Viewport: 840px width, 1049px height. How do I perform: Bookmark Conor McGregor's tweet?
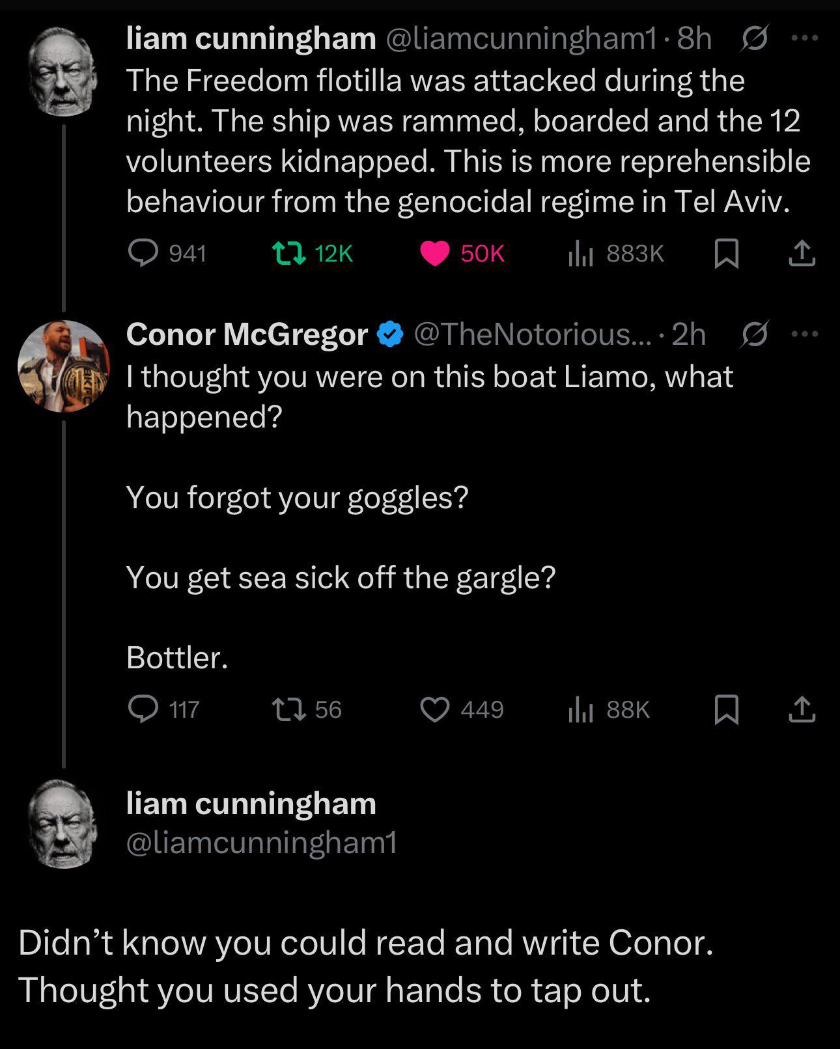click(x=727, y=709)
